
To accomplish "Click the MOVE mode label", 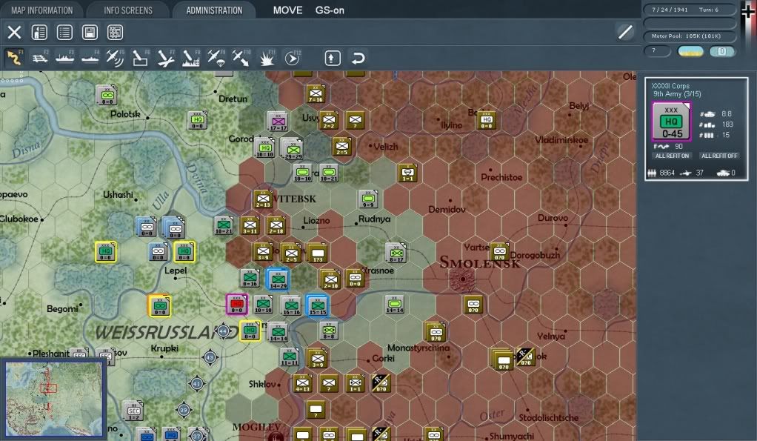I will click(287, 10).
